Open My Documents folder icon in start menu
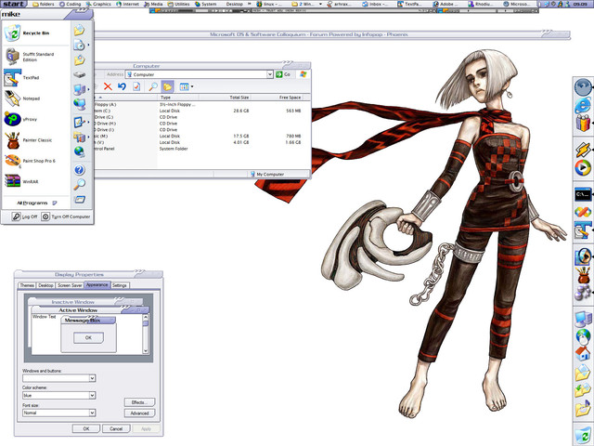The image size is (594, 446). [79, 30]
